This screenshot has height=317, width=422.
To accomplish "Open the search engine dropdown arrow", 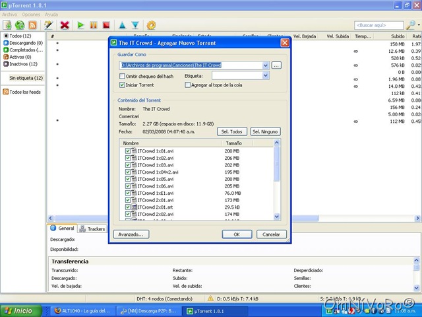I will [419, 25].
